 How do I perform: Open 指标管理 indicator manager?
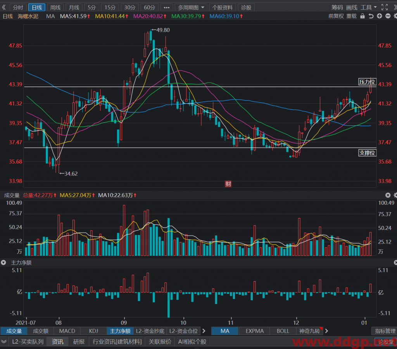tap(385, 331)
